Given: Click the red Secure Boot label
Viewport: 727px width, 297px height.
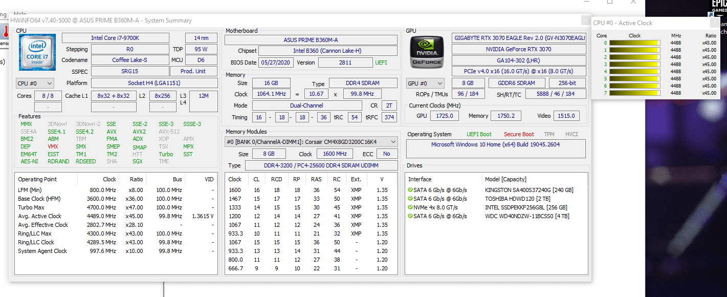Looking at the screenshot, I should pos(519,134).
